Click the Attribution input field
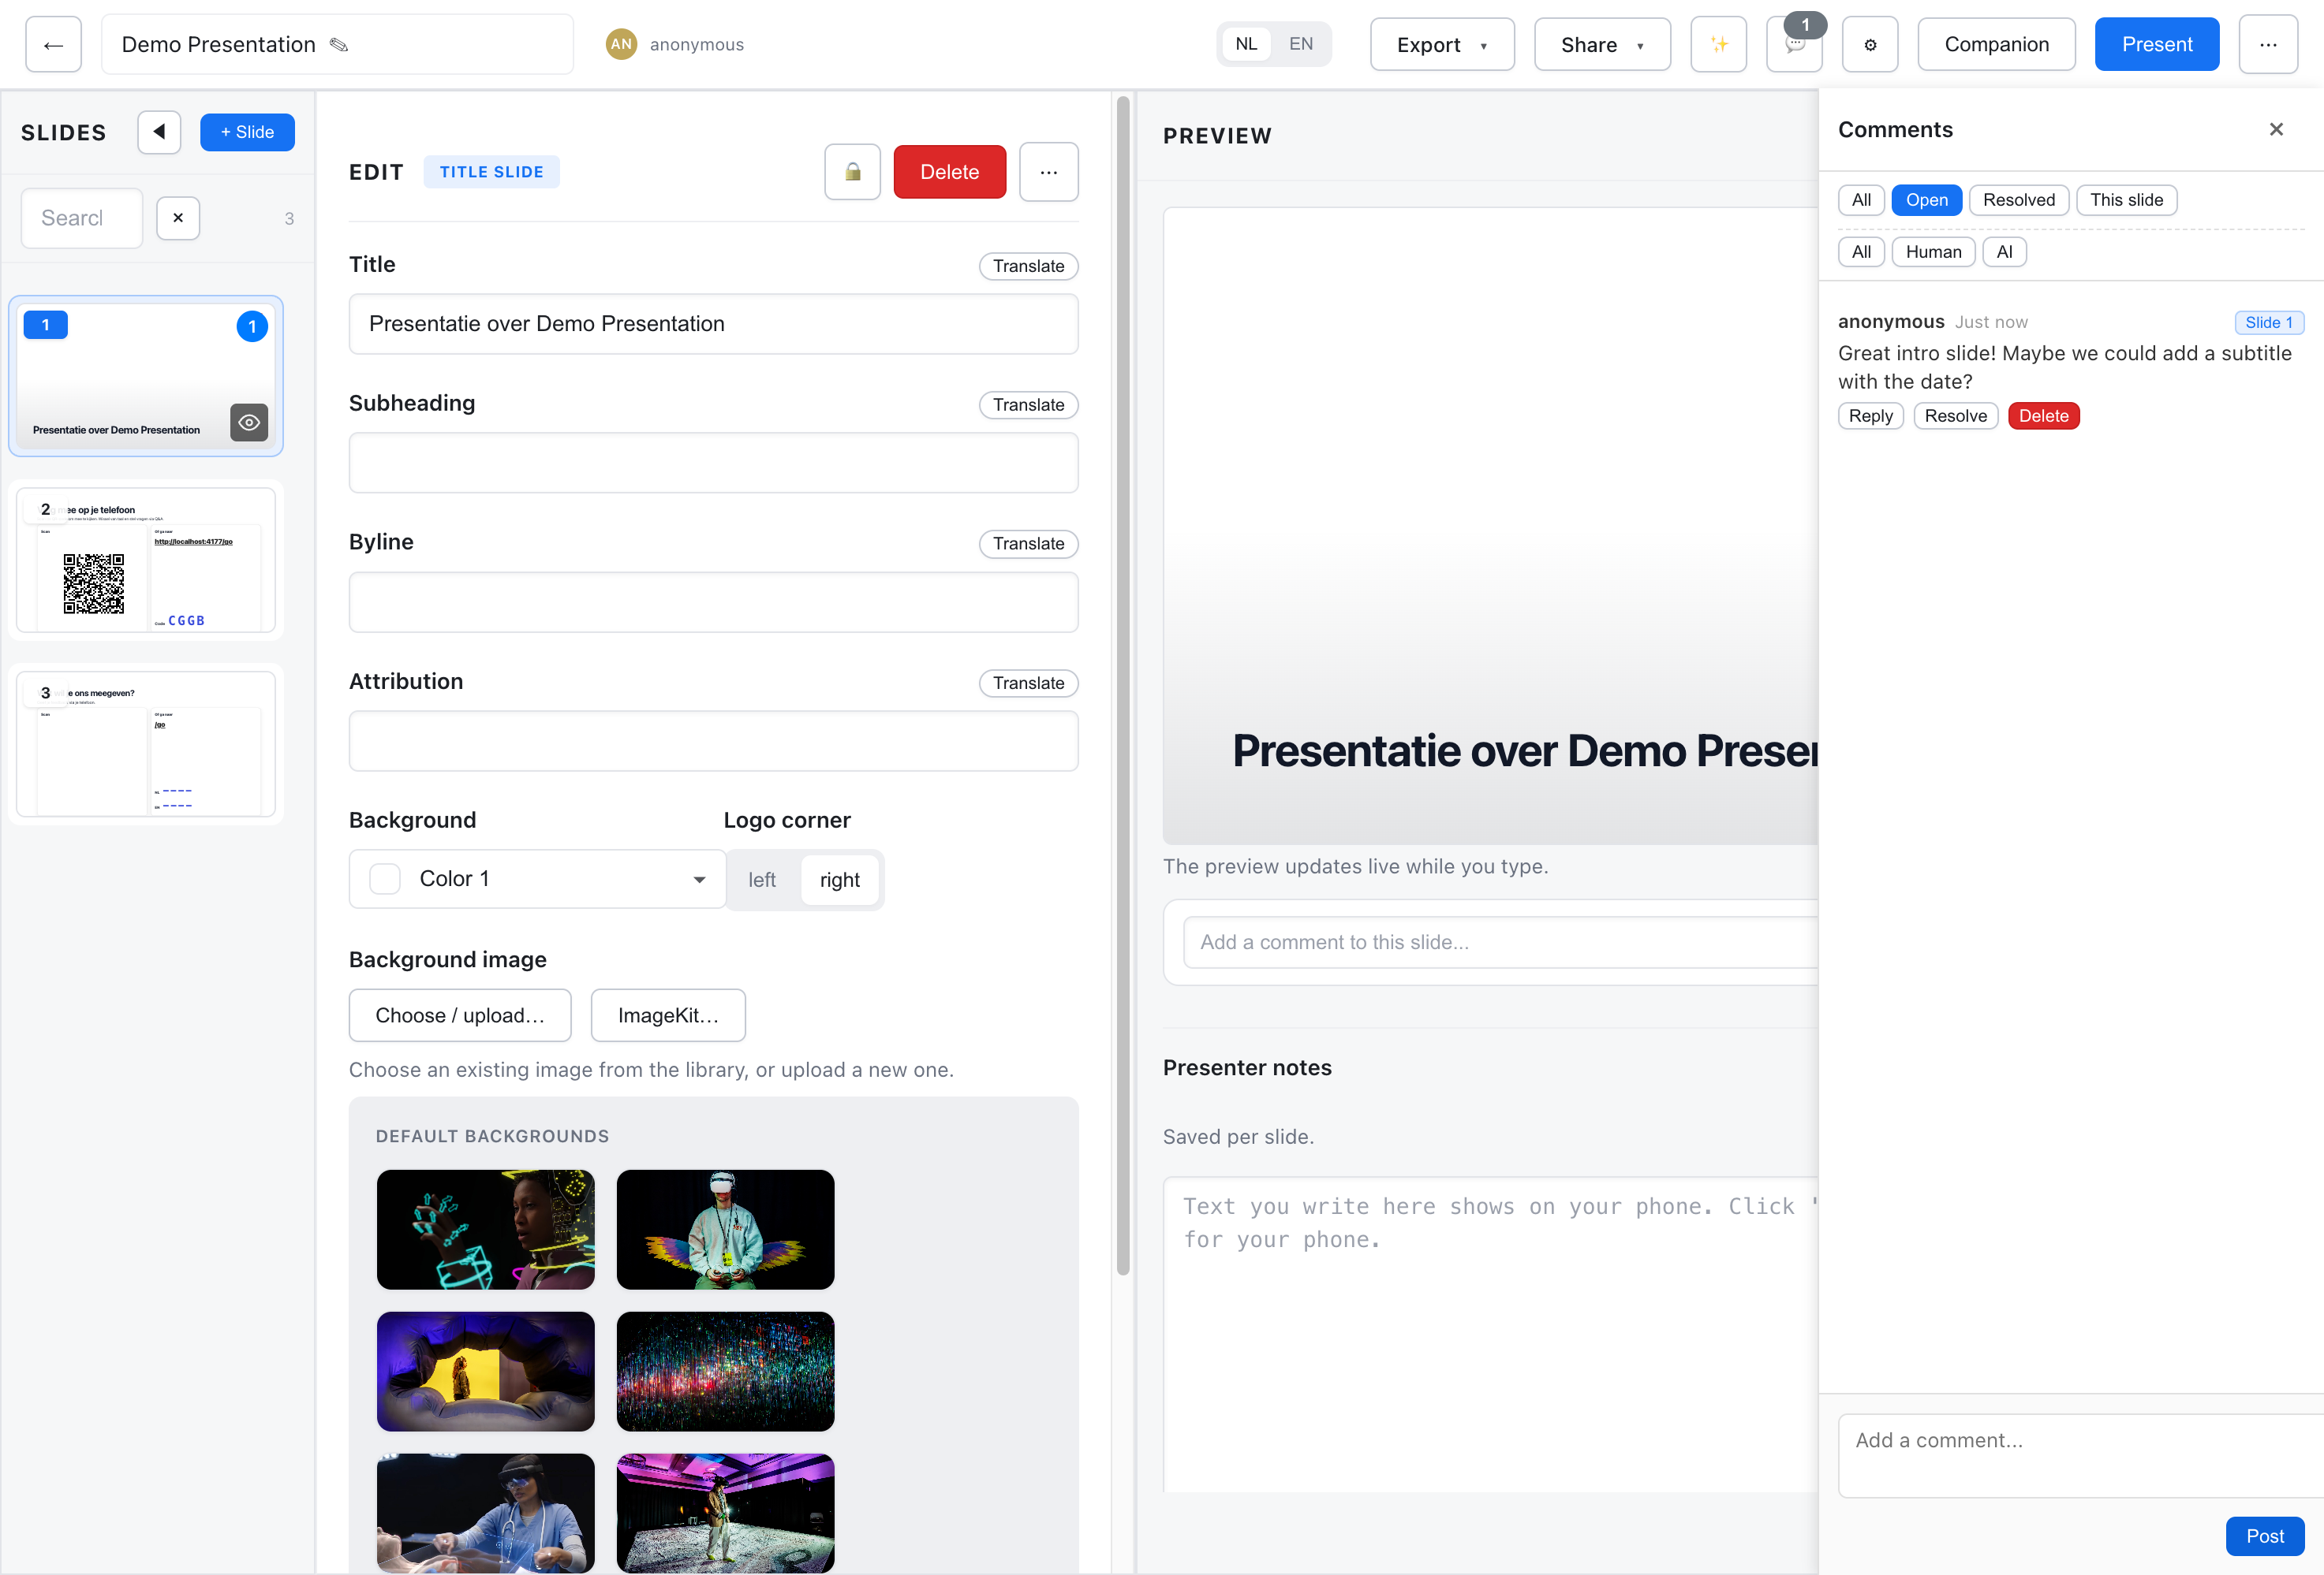The width and height of the screenshot is (2324, 1575). click(713, 742)
